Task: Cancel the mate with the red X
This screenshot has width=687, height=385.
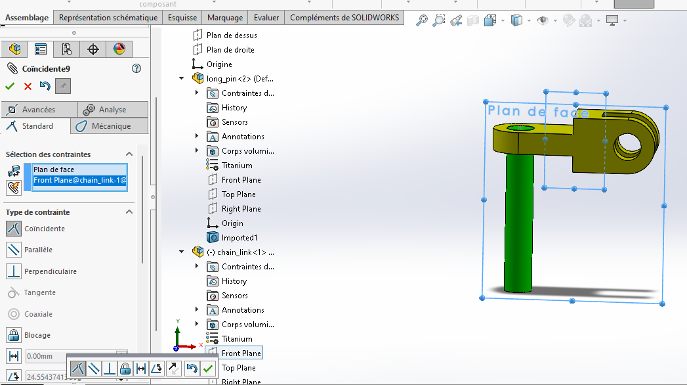Action: click(x=28, y=86)
